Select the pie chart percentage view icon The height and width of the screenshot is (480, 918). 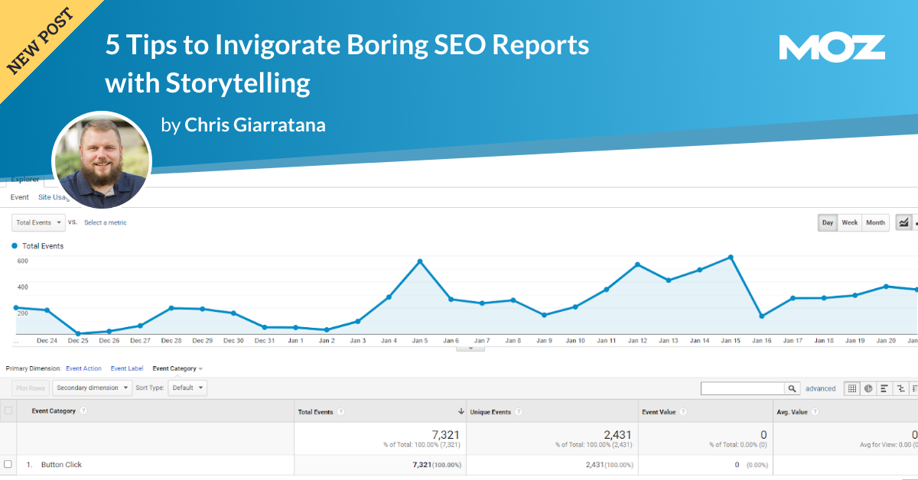click(x=868, y=388)
